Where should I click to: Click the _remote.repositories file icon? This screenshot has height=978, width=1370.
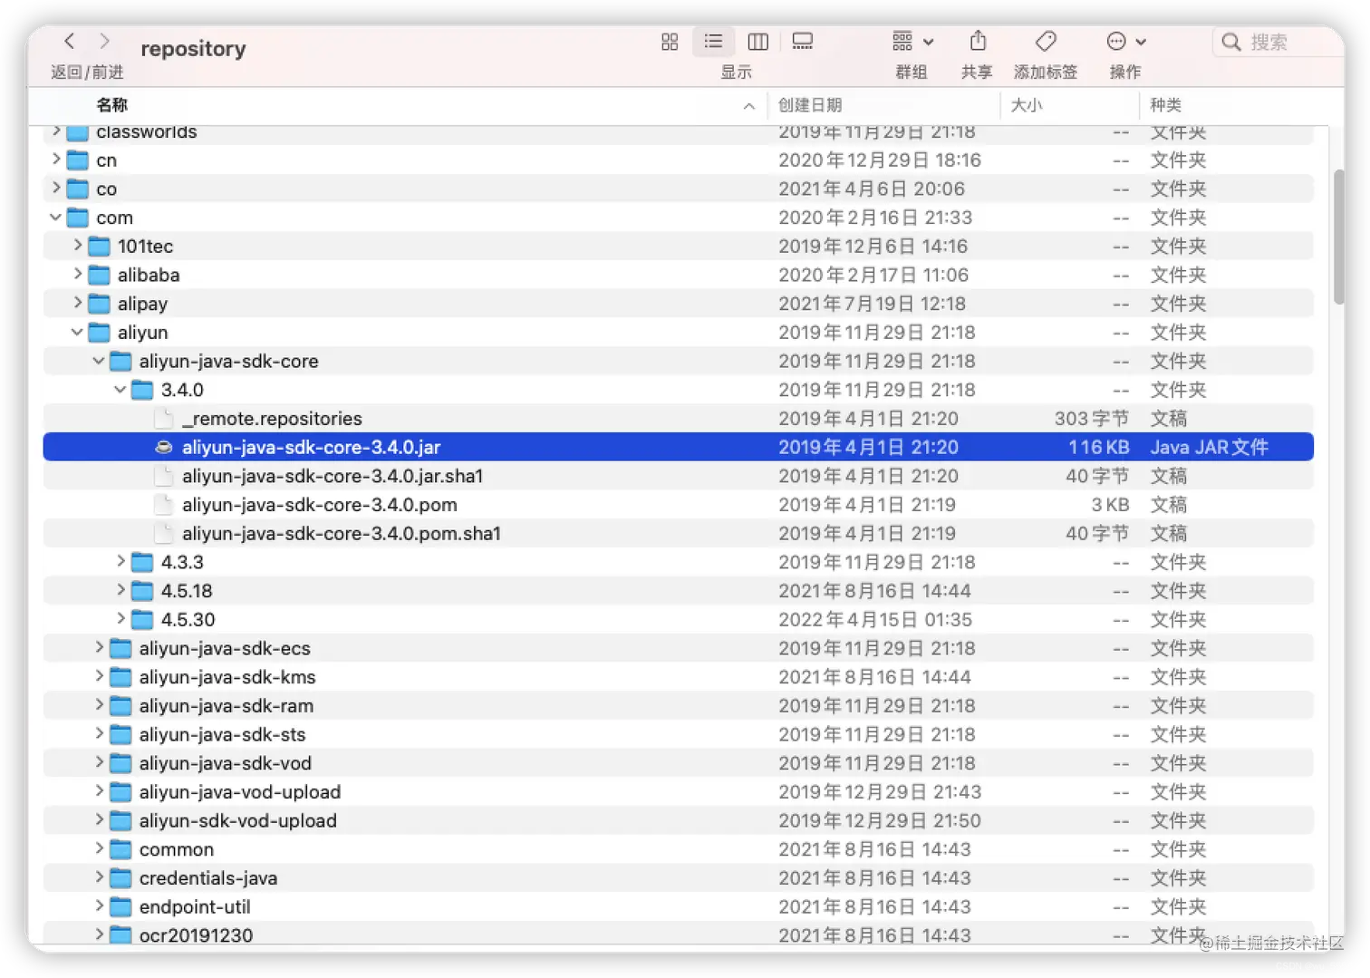click(x=164, y=419)
